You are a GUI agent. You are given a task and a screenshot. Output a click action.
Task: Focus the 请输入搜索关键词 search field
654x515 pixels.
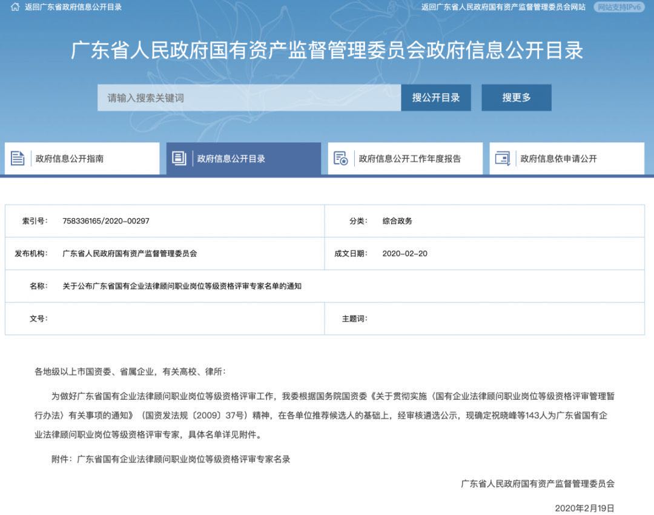coord(249,98)
